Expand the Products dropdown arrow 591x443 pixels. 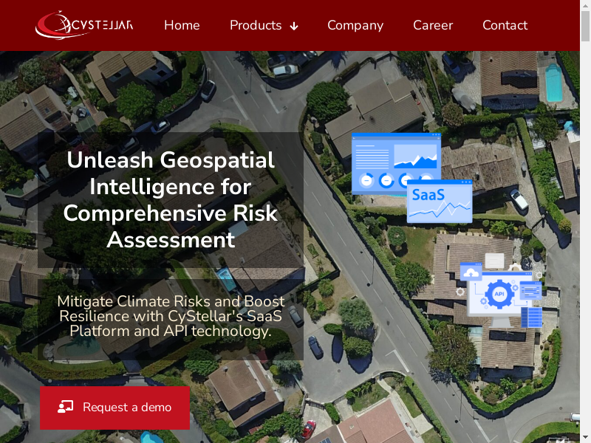294,26
